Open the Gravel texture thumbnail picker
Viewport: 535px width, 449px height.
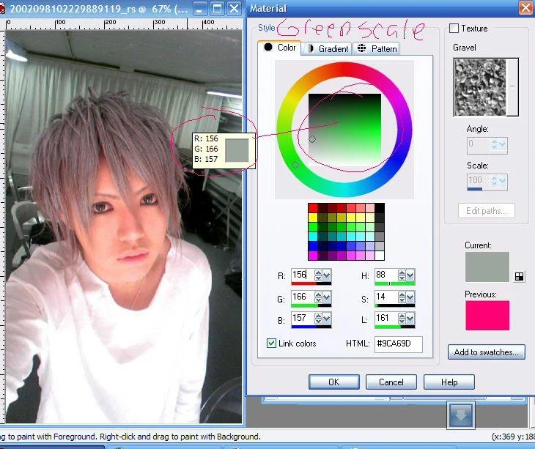pyautogui.click(x=486, y=87)
